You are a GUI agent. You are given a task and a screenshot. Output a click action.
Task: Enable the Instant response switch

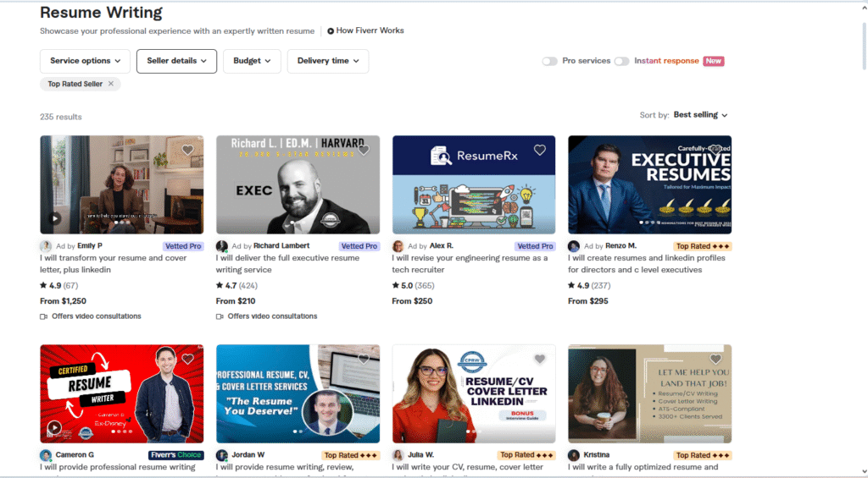tap(621, 62)
